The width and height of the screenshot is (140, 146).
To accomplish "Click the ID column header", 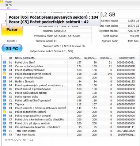I will 11,58.
